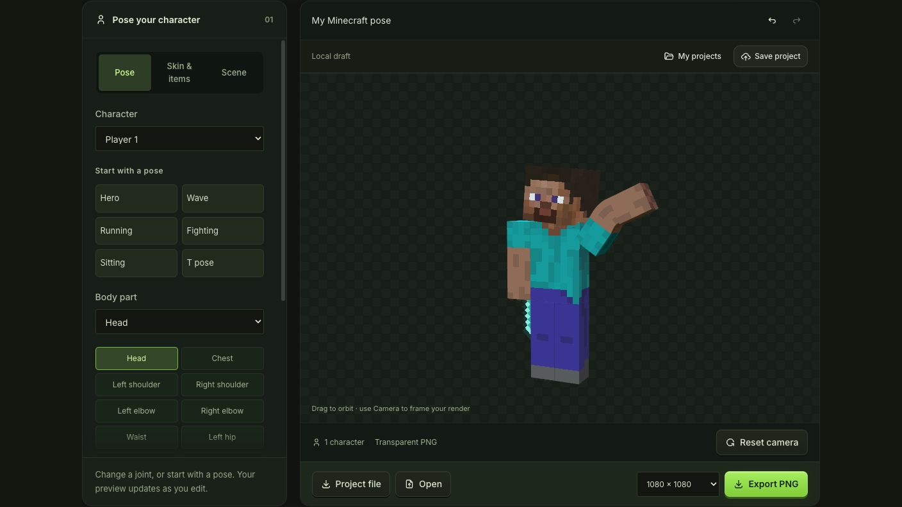Viewport: 902px width, 507px height.
Task: Switch to the Scene tab
Action: point(234,72)
